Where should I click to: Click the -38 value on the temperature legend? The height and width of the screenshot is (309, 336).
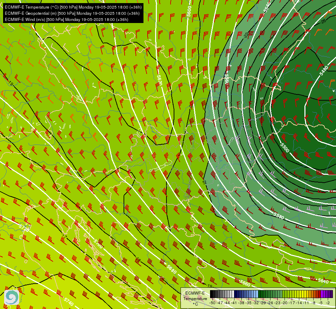241,303
